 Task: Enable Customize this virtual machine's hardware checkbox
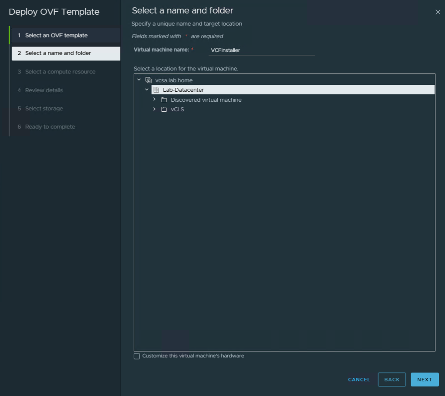[137, 356]
